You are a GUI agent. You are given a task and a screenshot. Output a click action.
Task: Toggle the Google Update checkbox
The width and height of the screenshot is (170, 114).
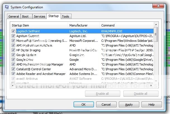[13, 55]
